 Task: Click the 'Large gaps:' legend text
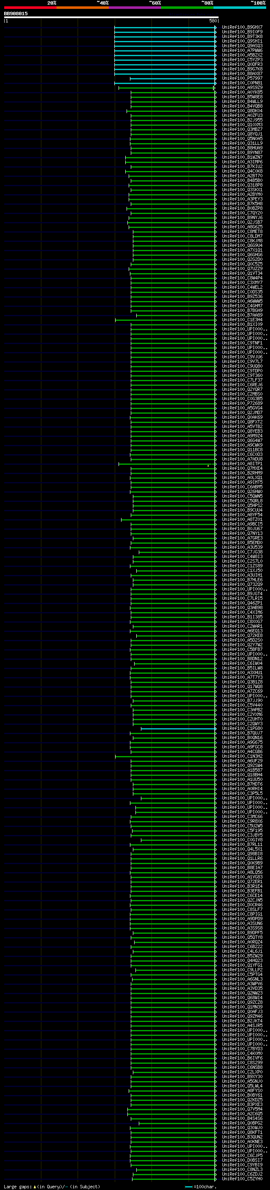[x=18, y=1187]
